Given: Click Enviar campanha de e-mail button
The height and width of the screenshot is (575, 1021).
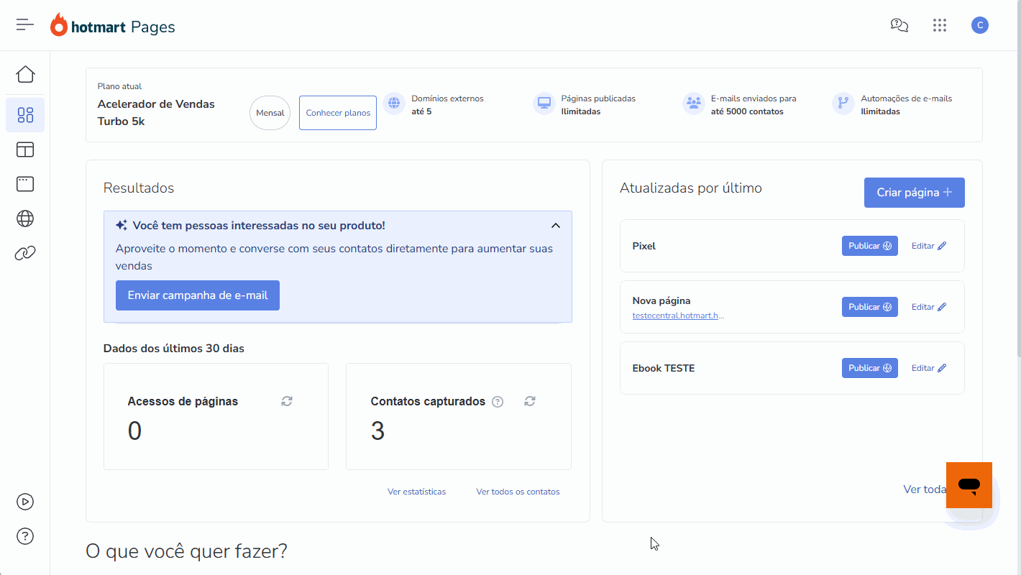Looking at the screenshot, I should (198, 295).
